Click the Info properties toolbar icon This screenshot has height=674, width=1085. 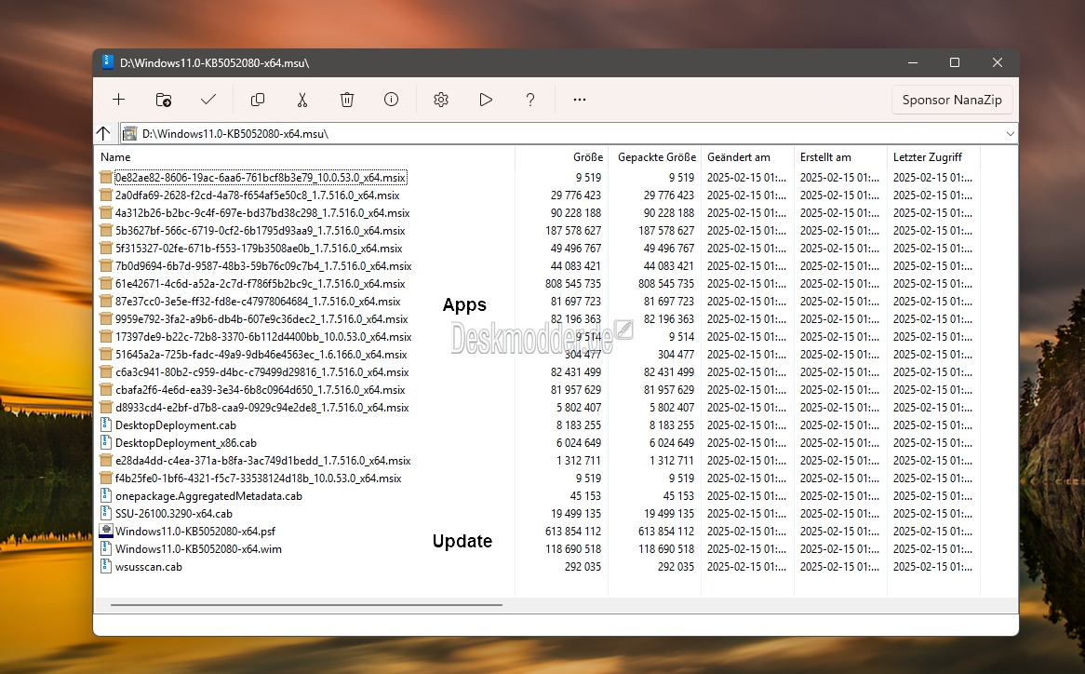tap(391, 100)
